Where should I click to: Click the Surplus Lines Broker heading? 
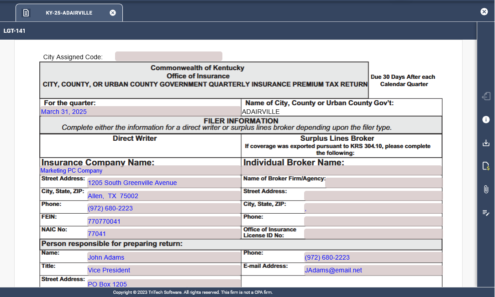[337, 138]
